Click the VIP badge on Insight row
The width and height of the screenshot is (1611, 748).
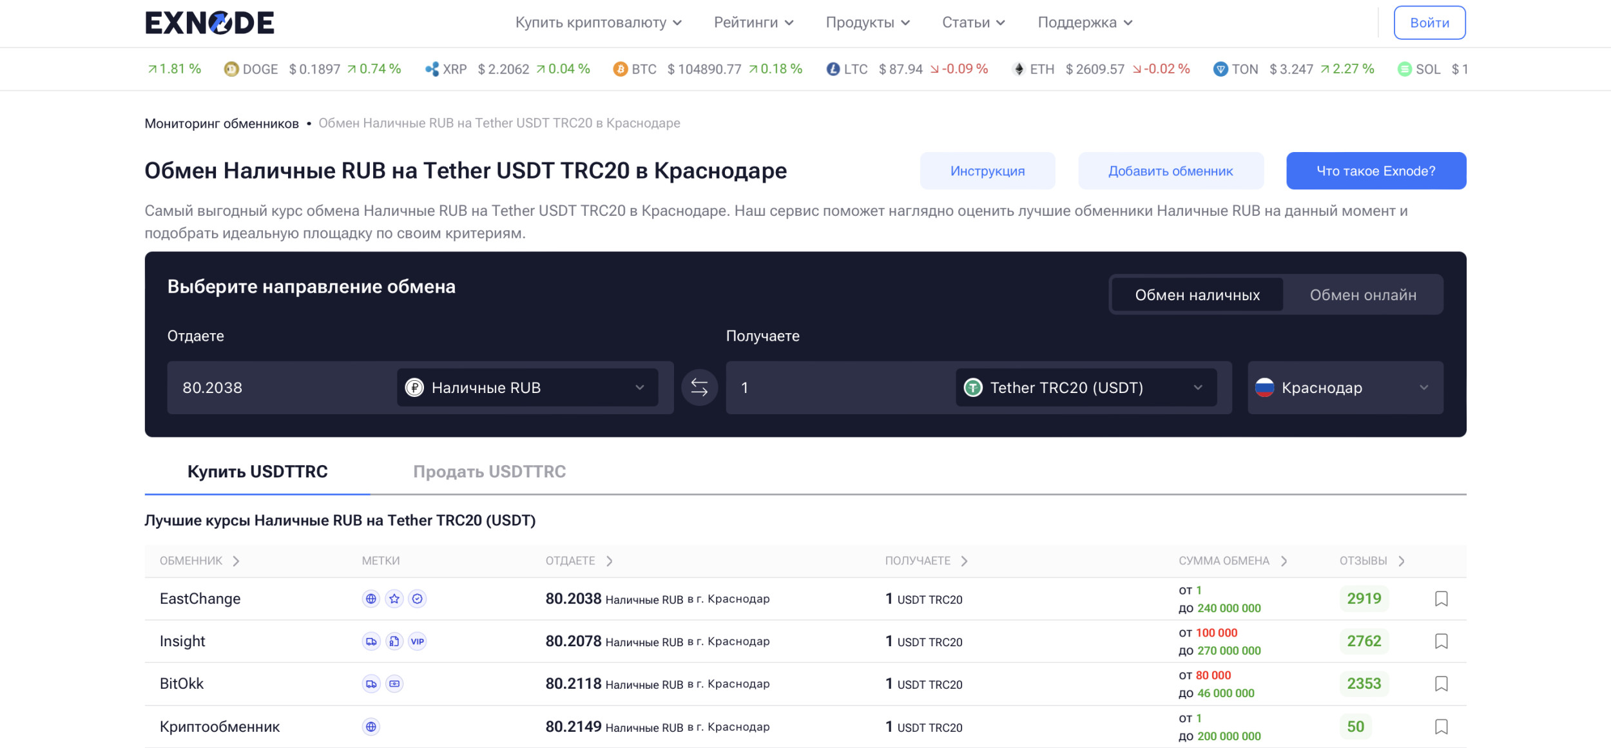click(418, 641)
